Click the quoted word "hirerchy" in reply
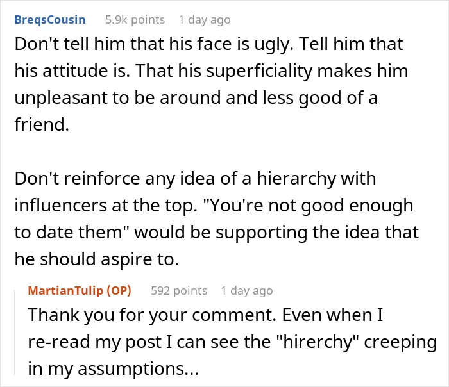 (x=318, y=342)
